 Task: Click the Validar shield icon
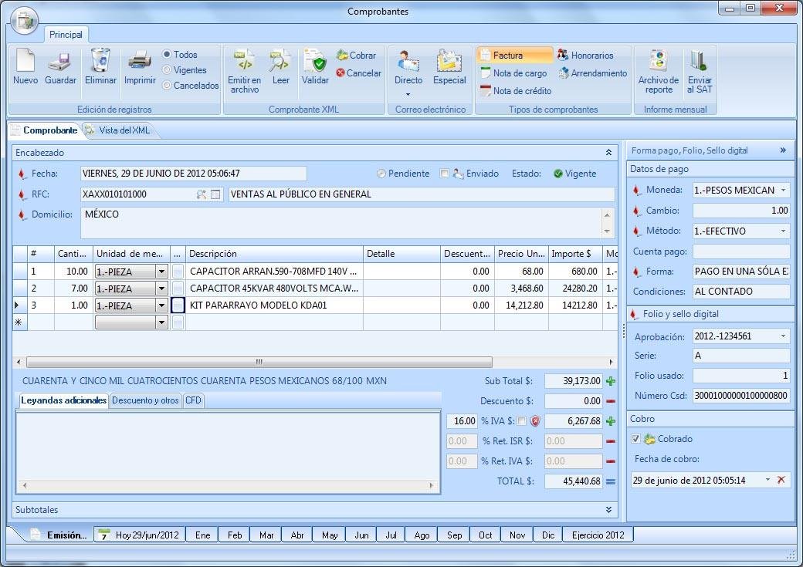point(315,61)
